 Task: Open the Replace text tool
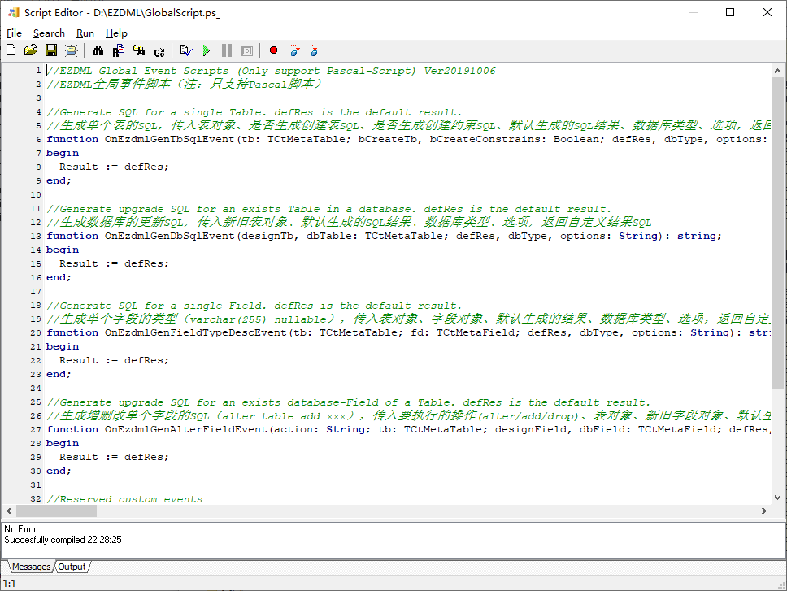119,50
